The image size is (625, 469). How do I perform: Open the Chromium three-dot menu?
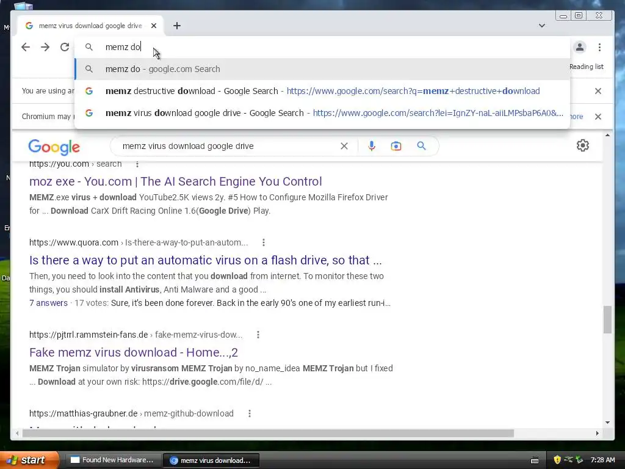[599, 47]
